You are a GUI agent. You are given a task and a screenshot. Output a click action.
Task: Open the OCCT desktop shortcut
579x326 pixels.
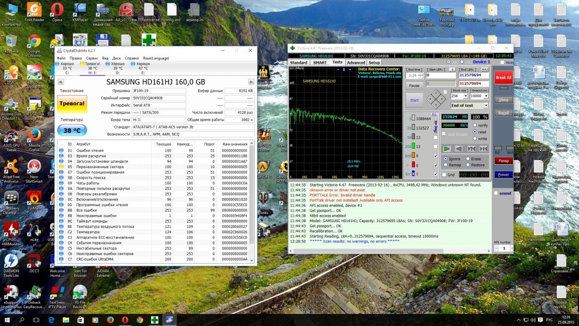pyautogui.click(x=34, y=263)
